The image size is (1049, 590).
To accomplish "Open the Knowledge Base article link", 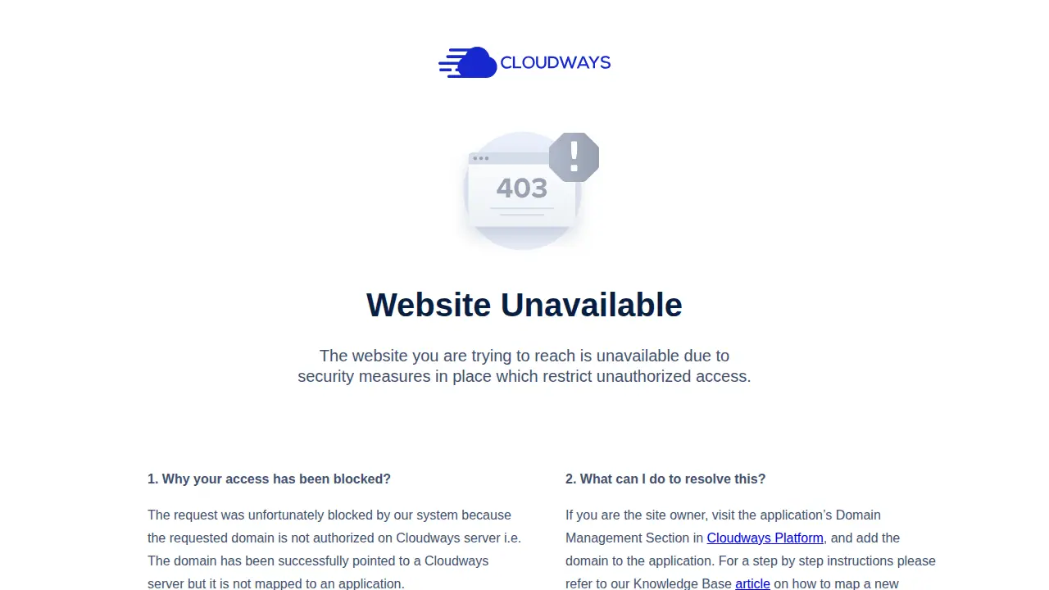I will [x=752, y=583].
